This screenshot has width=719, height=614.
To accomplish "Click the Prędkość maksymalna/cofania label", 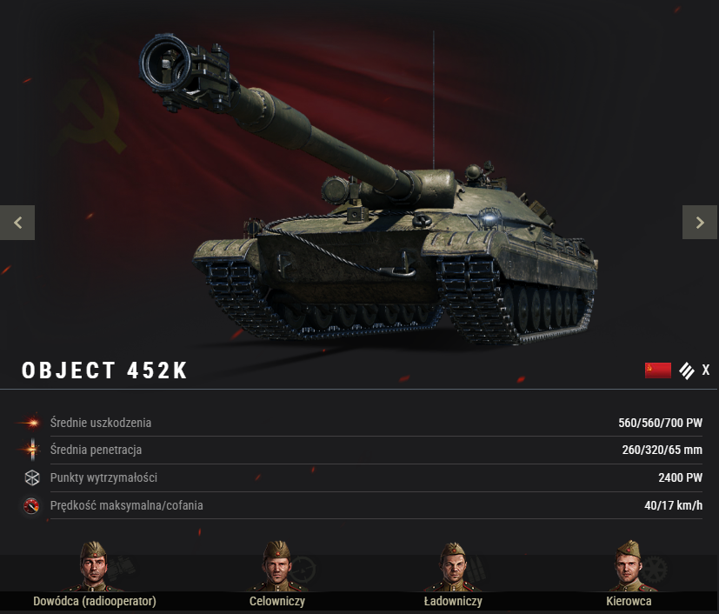I will point(127,505).
